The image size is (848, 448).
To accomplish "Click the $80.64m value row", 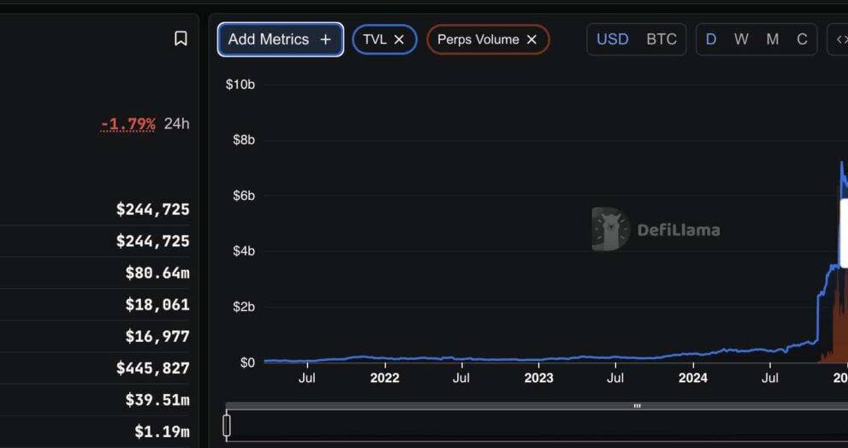I will (157, 273).
